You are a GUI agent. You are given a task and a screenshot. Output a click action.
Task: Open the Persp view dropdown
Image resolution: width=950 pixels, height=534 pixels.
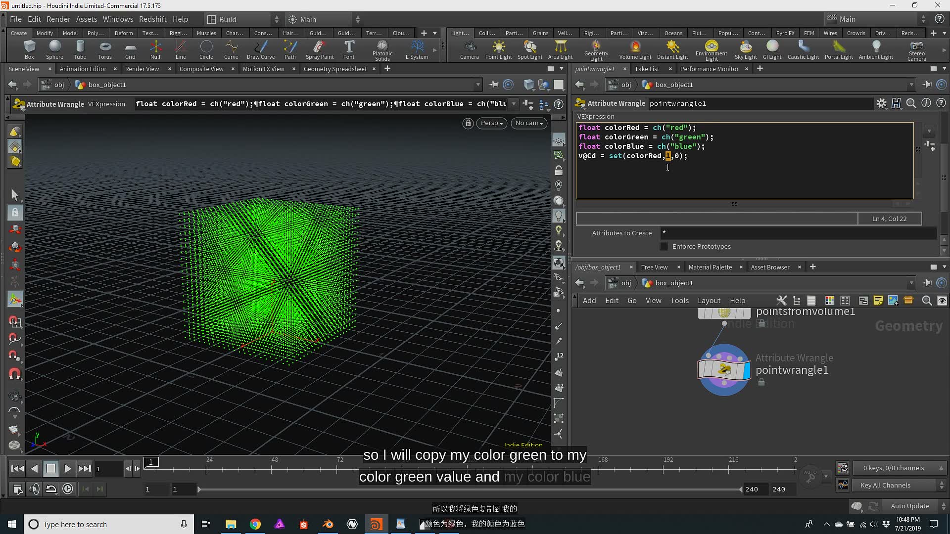click(x=491, y=123)
